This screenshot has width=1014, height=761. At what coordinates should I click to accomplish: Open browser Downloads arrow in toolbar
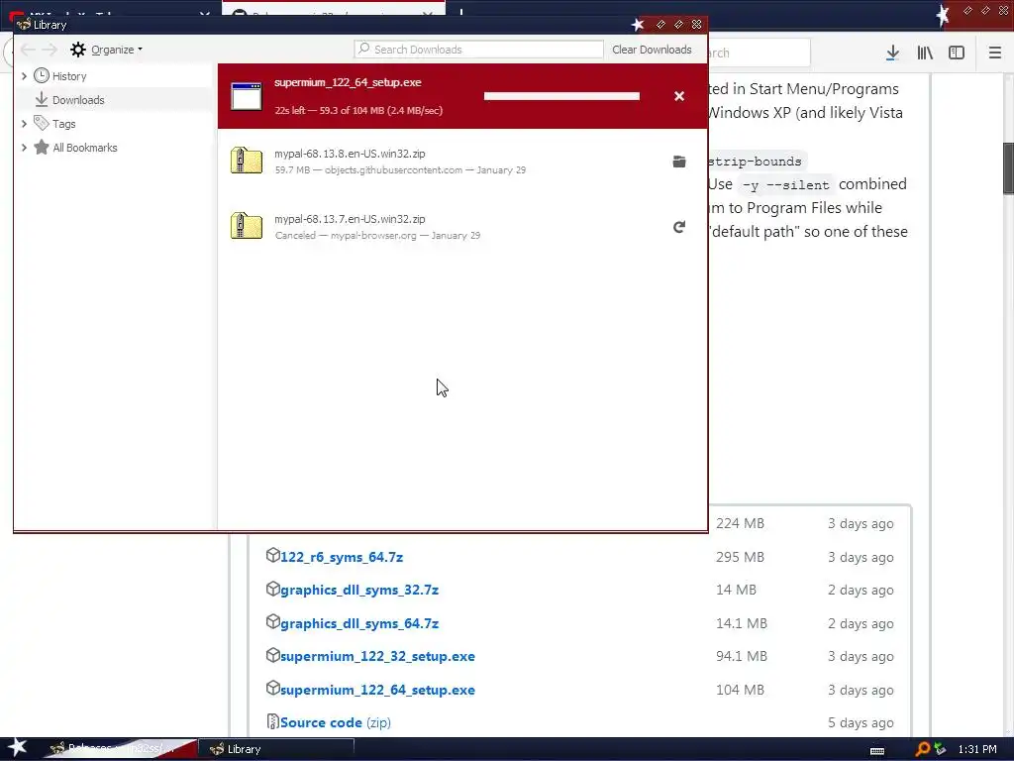pyautogui.click(x=892, y=53)
